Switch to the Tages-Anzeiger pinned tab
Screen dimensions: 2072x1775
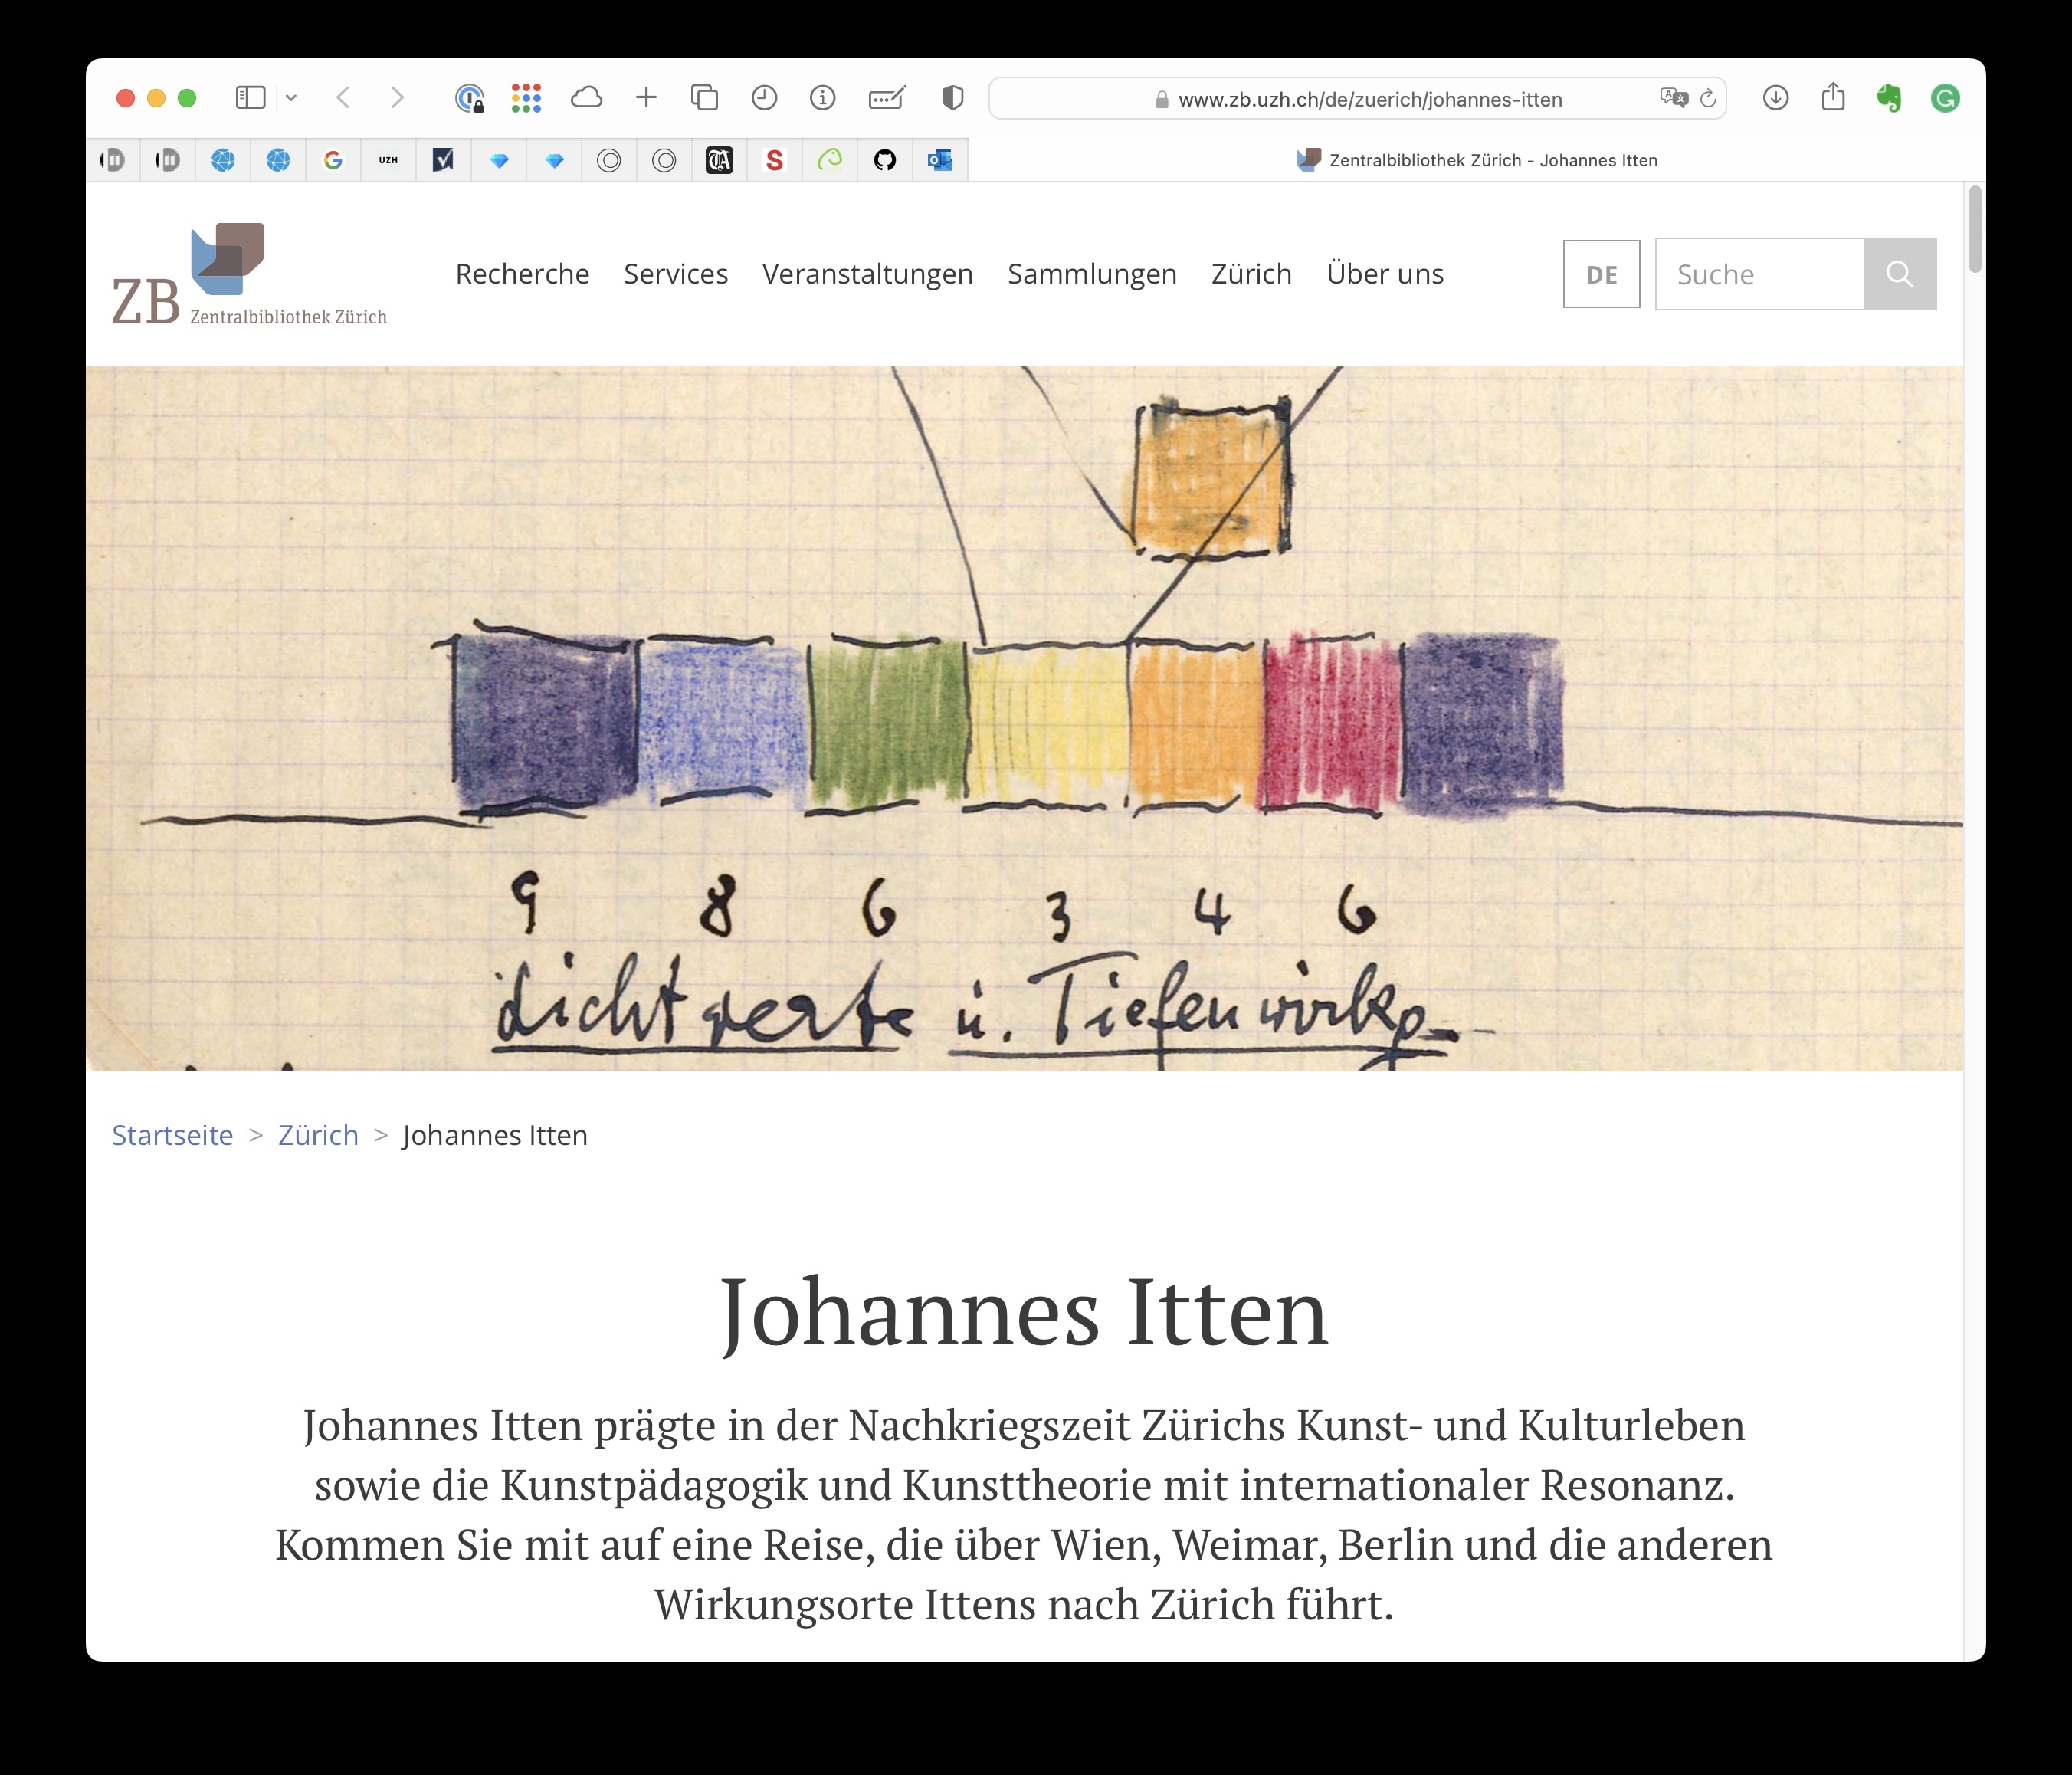pyautogui.click(x=719, y=160)
